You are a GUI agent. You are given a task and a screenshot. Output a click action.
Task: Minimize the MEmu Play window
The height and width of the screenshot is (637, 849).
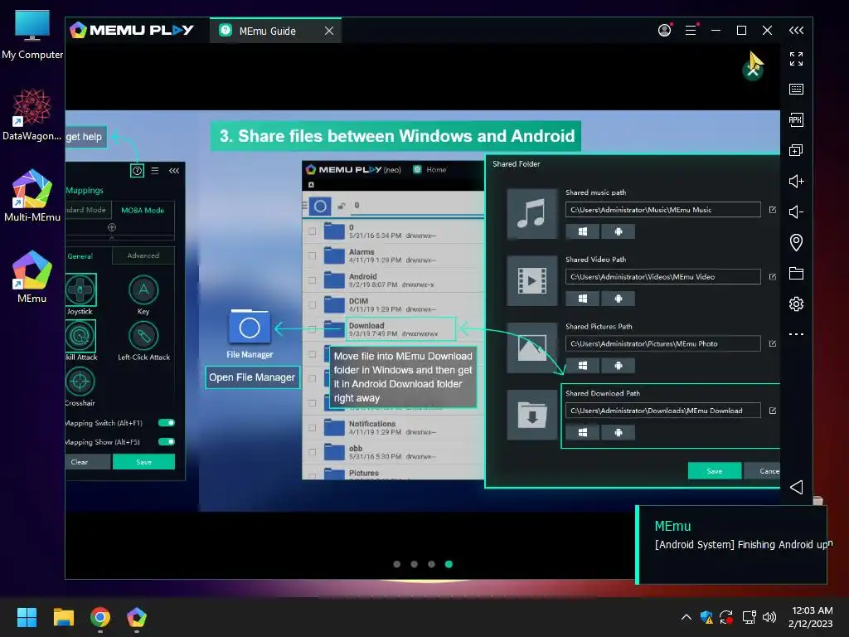click(x=716, y=31)
